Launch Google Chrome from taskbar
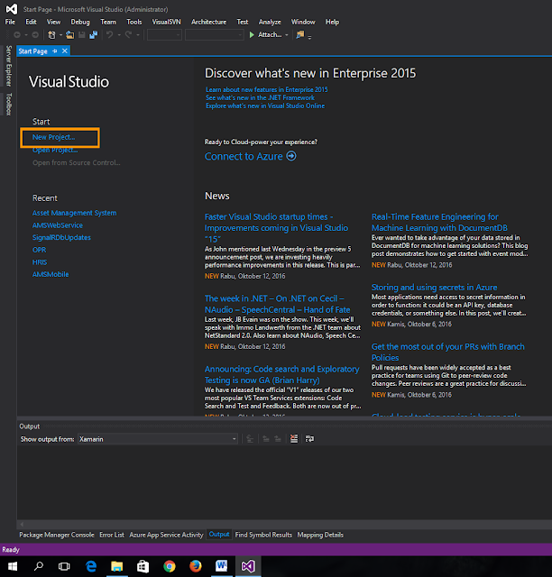 (x=170, y=566)
